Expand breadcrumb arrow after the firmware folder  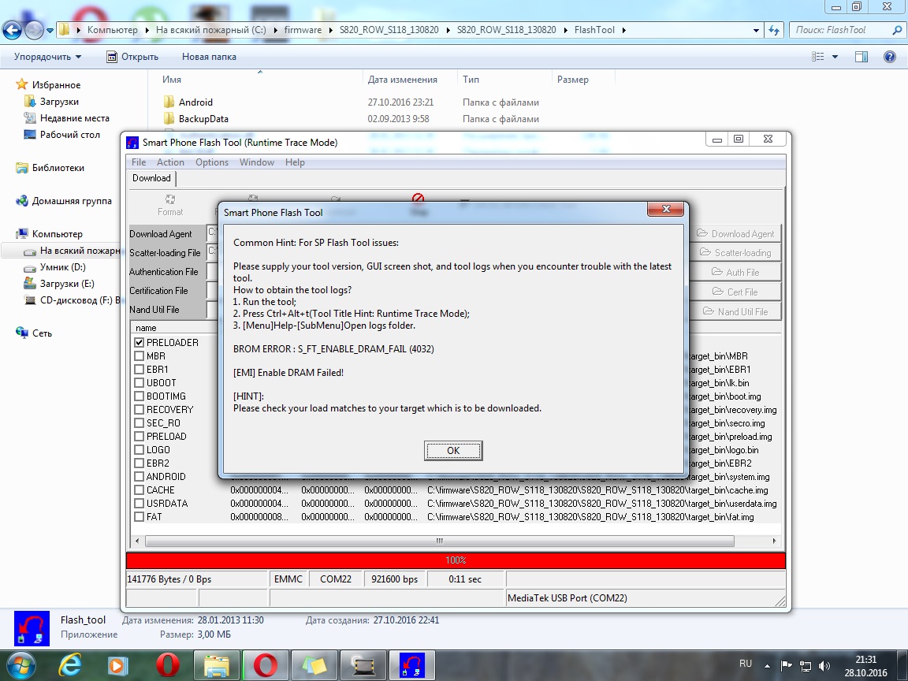point(330,30)
